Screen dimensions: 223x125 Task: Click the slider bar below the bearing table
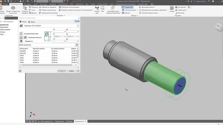[49, 68]
